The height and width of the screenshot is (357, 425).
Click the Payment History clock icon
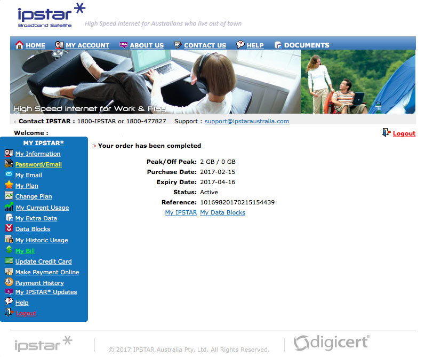(x=9, y=282)
